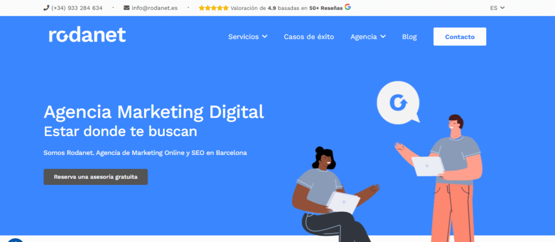
Task: Click the Google G logo icon
Action: pos(347,7)
